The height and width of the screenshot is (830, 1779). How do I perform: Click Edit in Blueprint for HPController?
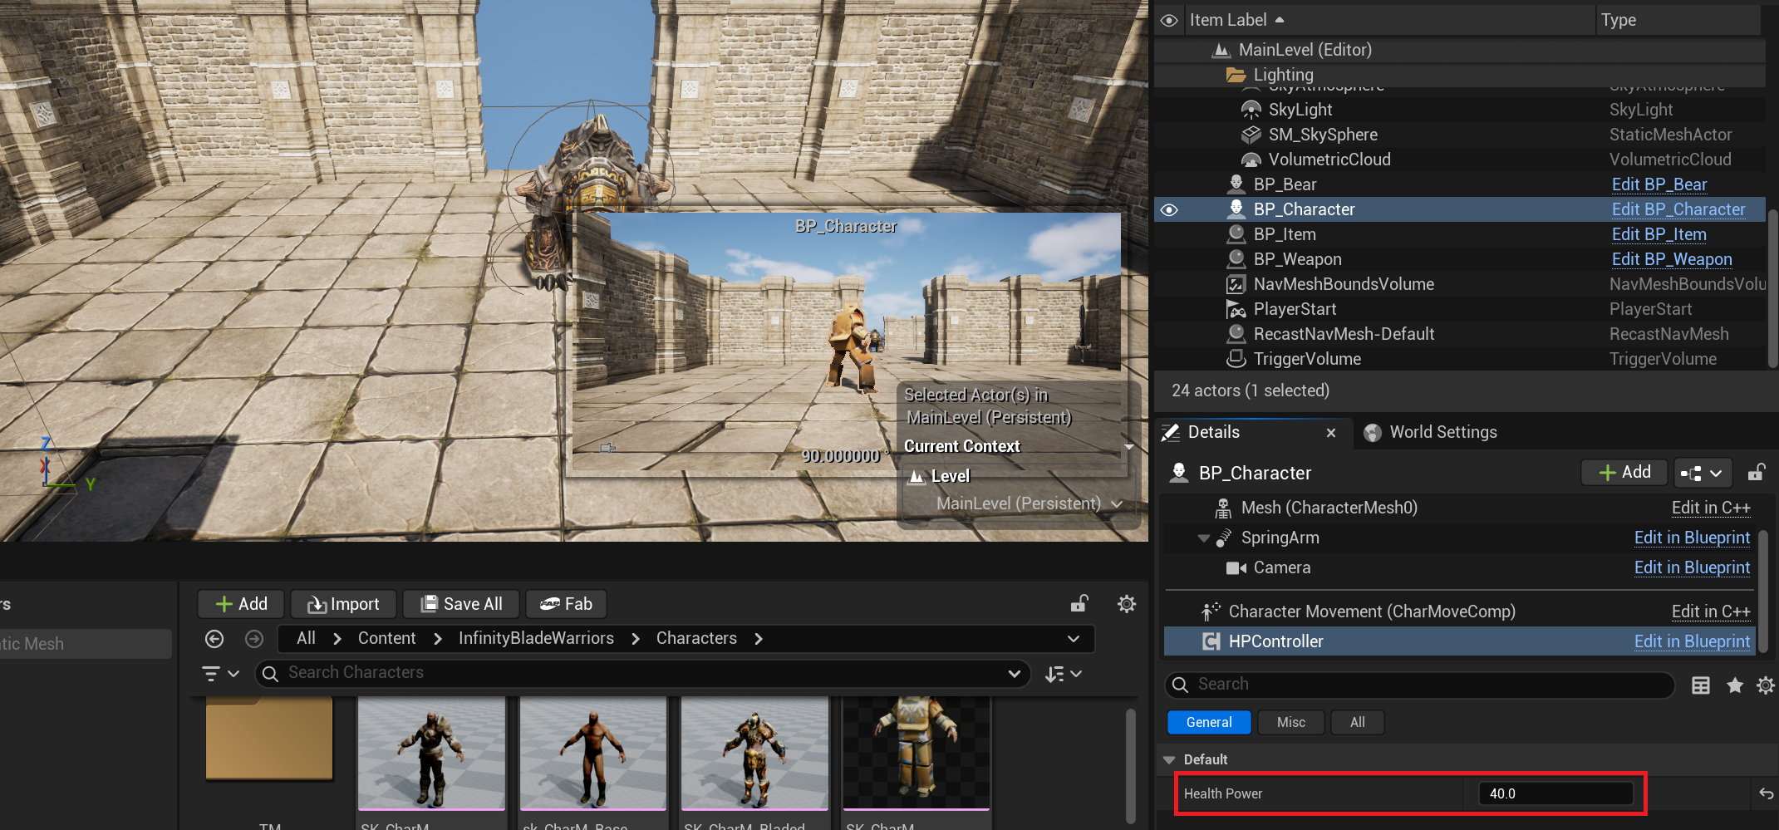tap(1692, 641)
